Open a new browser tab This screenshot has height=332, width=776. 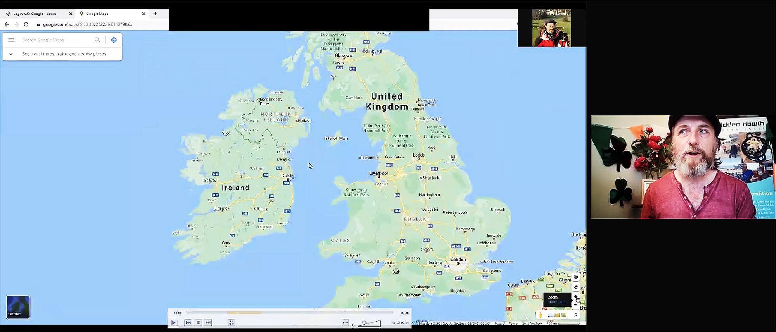tap(155, 14)
